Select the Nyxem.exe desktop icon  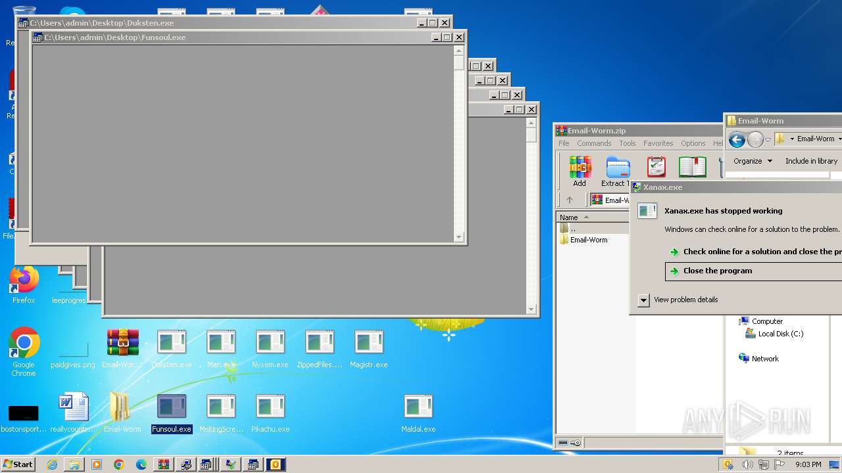click(x=270, y=349)
